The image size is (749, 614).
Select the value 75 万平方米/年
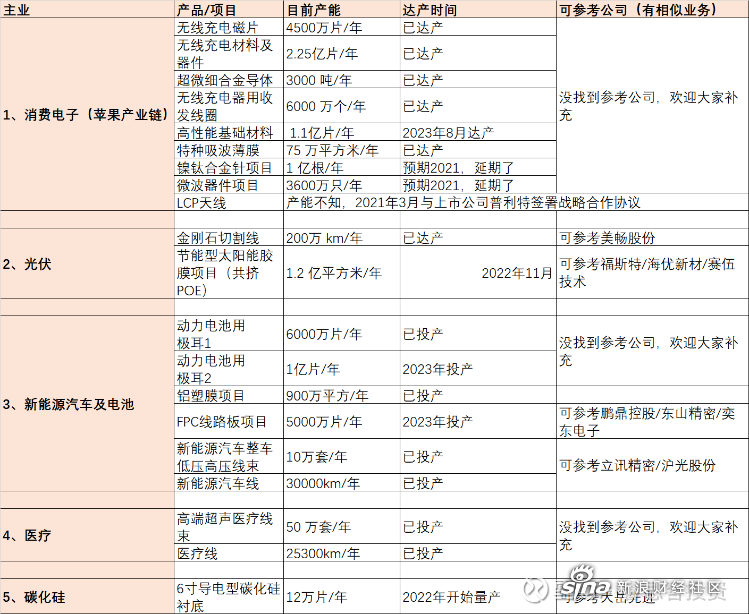pyautogui.click(x=342, y=150)
